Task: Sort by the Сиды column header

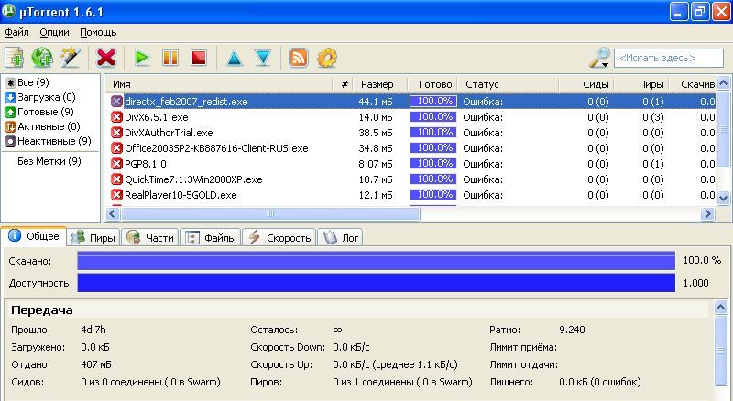Action: click(586, 84)
